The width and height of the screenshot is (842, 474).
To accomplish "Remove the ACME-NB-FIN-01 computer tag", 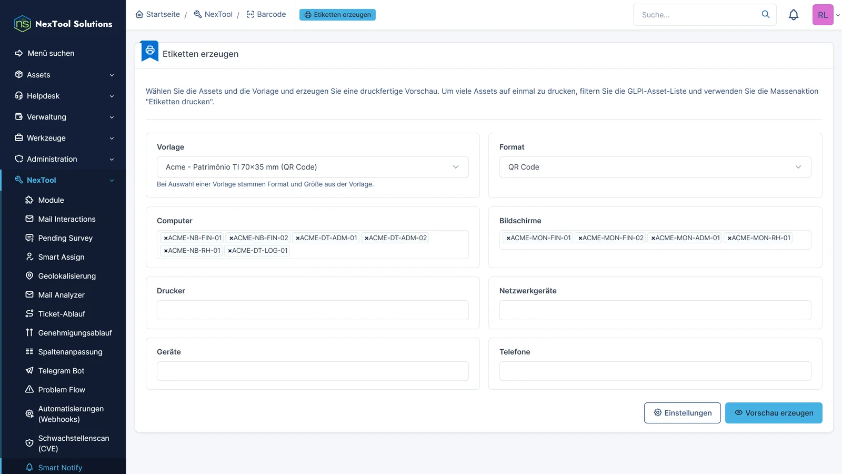I will (166, 238).
